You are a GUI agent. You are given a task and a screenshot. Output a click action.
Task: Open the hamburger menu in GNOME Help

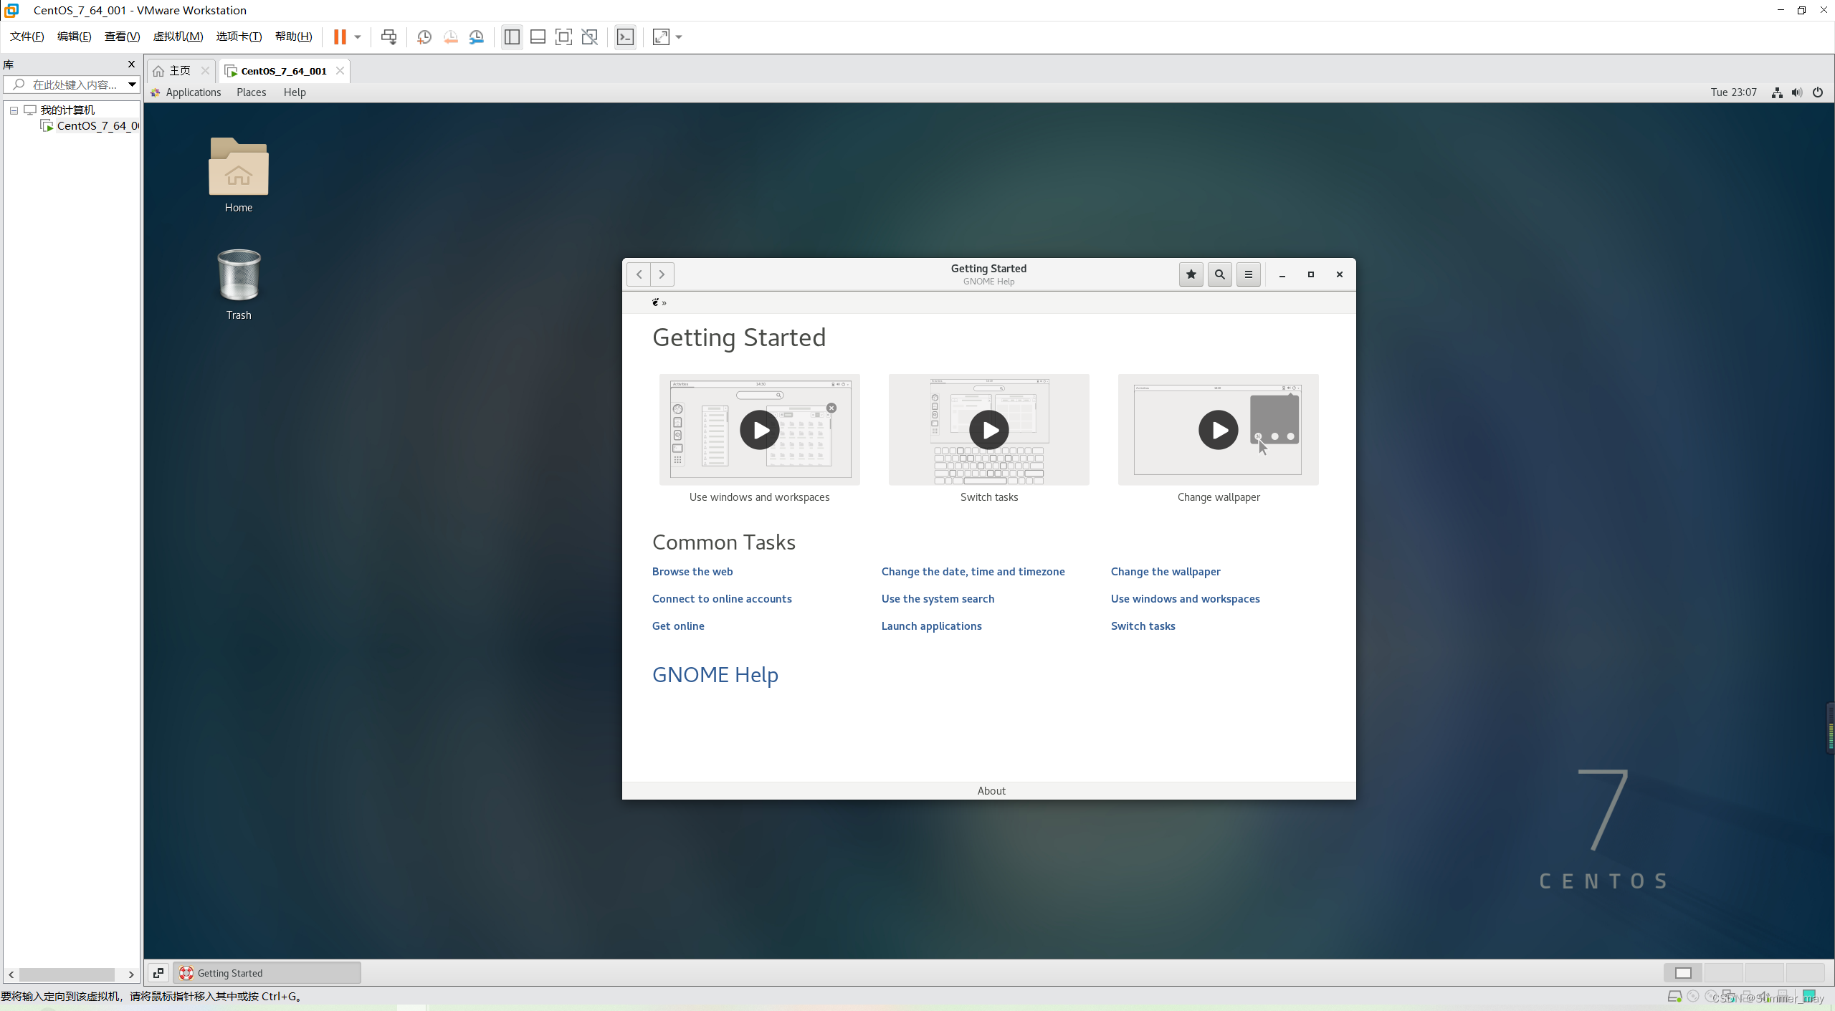(1248, 274)
